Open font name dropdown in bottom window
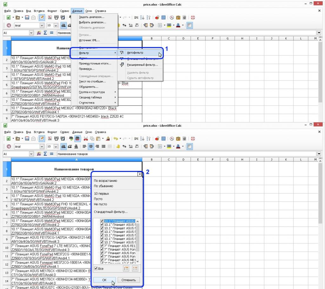This screenshot has width=325, height=289. (42, 147)
